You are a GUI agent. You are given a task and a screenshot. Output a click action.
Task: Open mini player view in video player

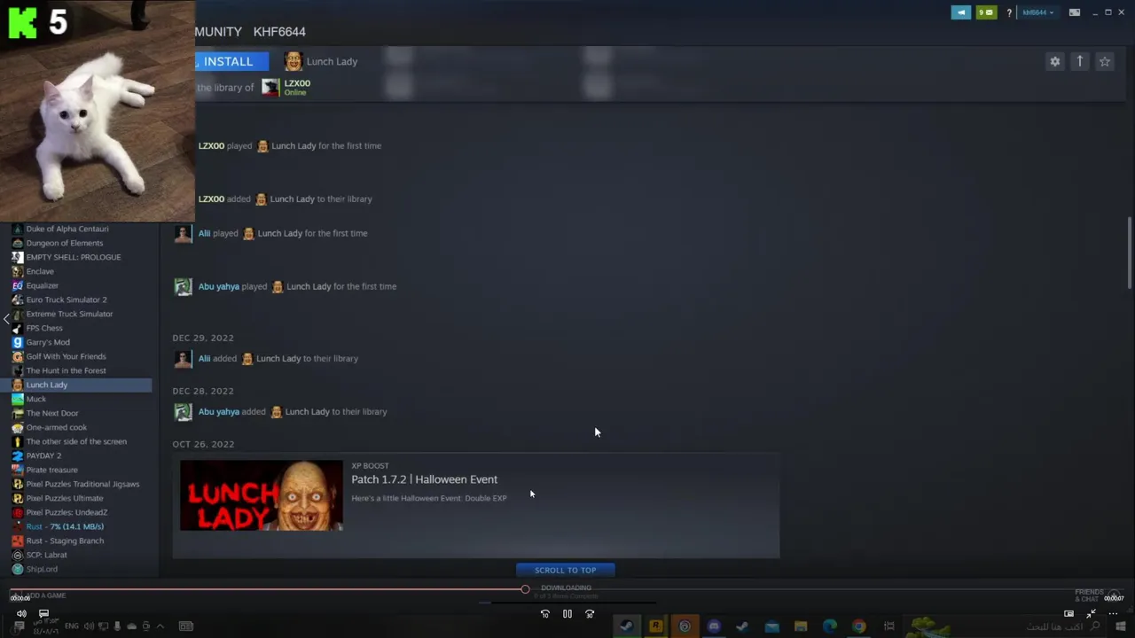(x=1068, y=613)
